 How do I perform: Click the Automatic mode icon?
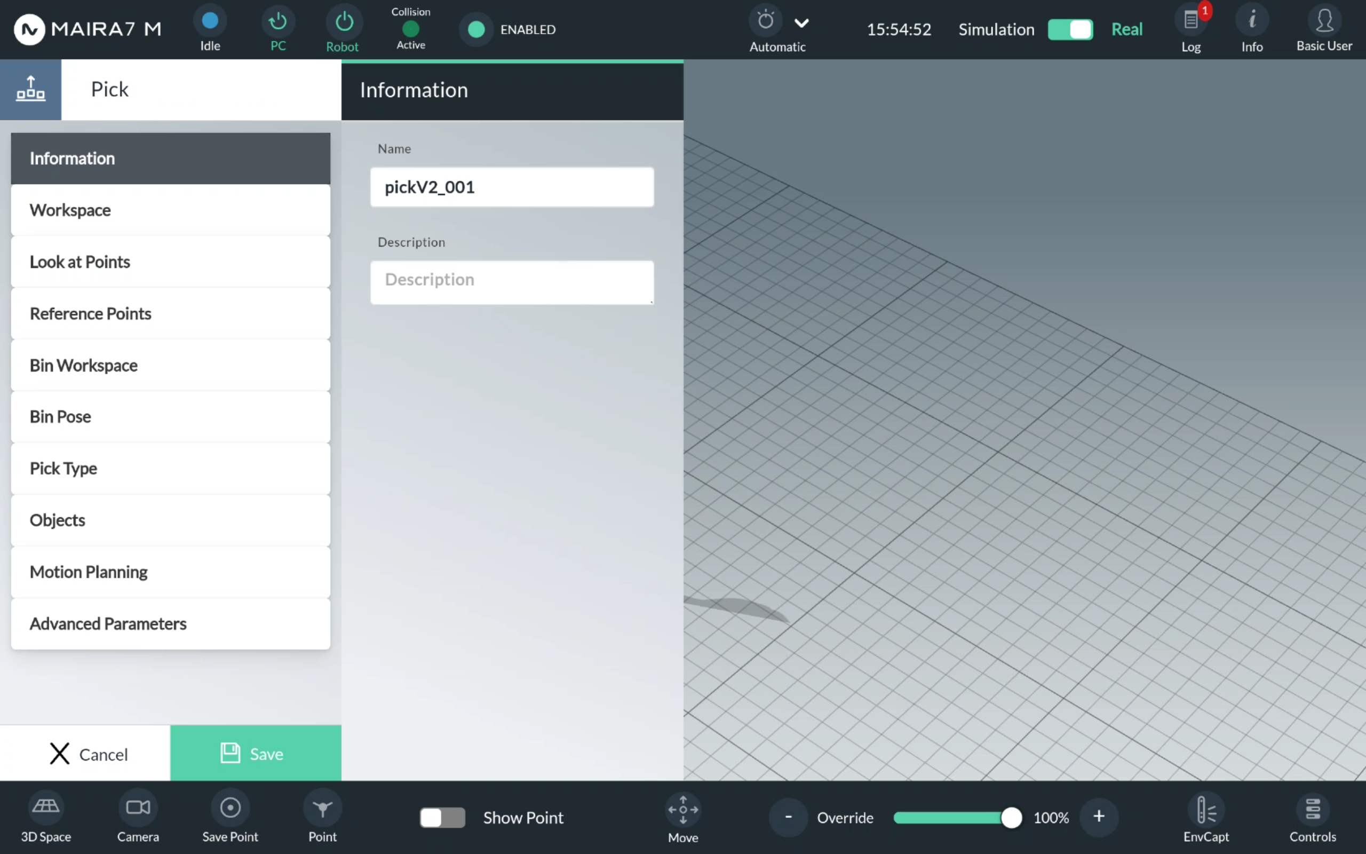coord(765,21)
